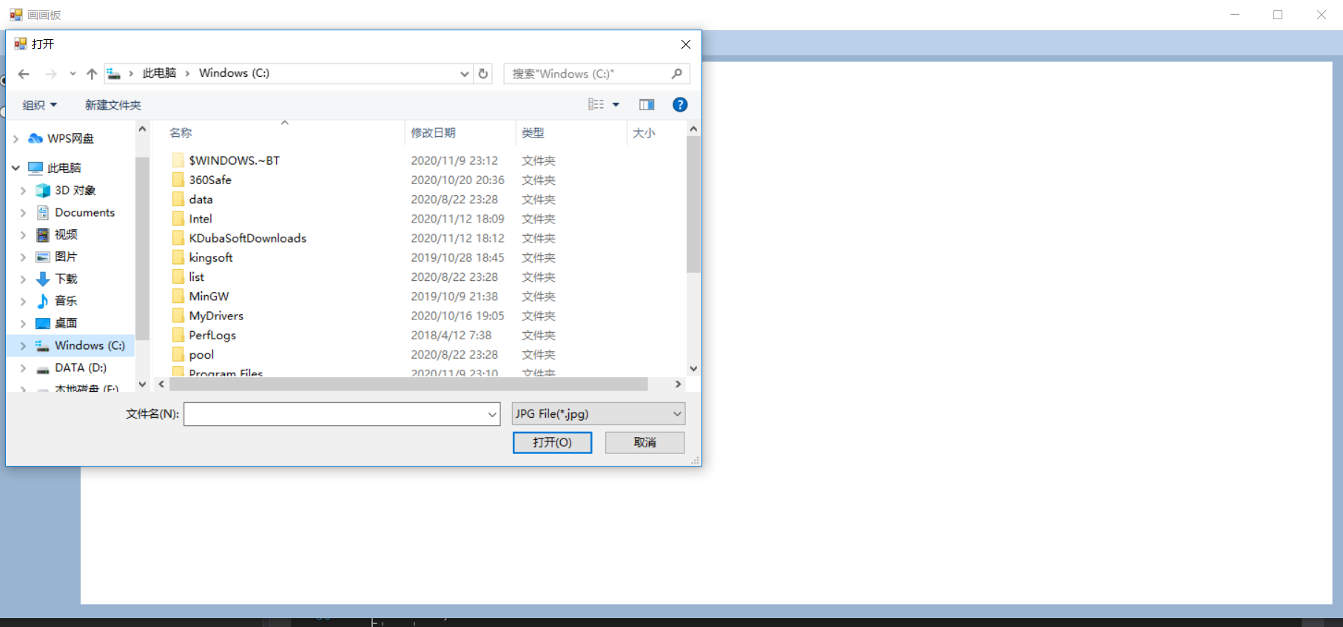Click the computer icon in address bar

click(x=113, y=73)
